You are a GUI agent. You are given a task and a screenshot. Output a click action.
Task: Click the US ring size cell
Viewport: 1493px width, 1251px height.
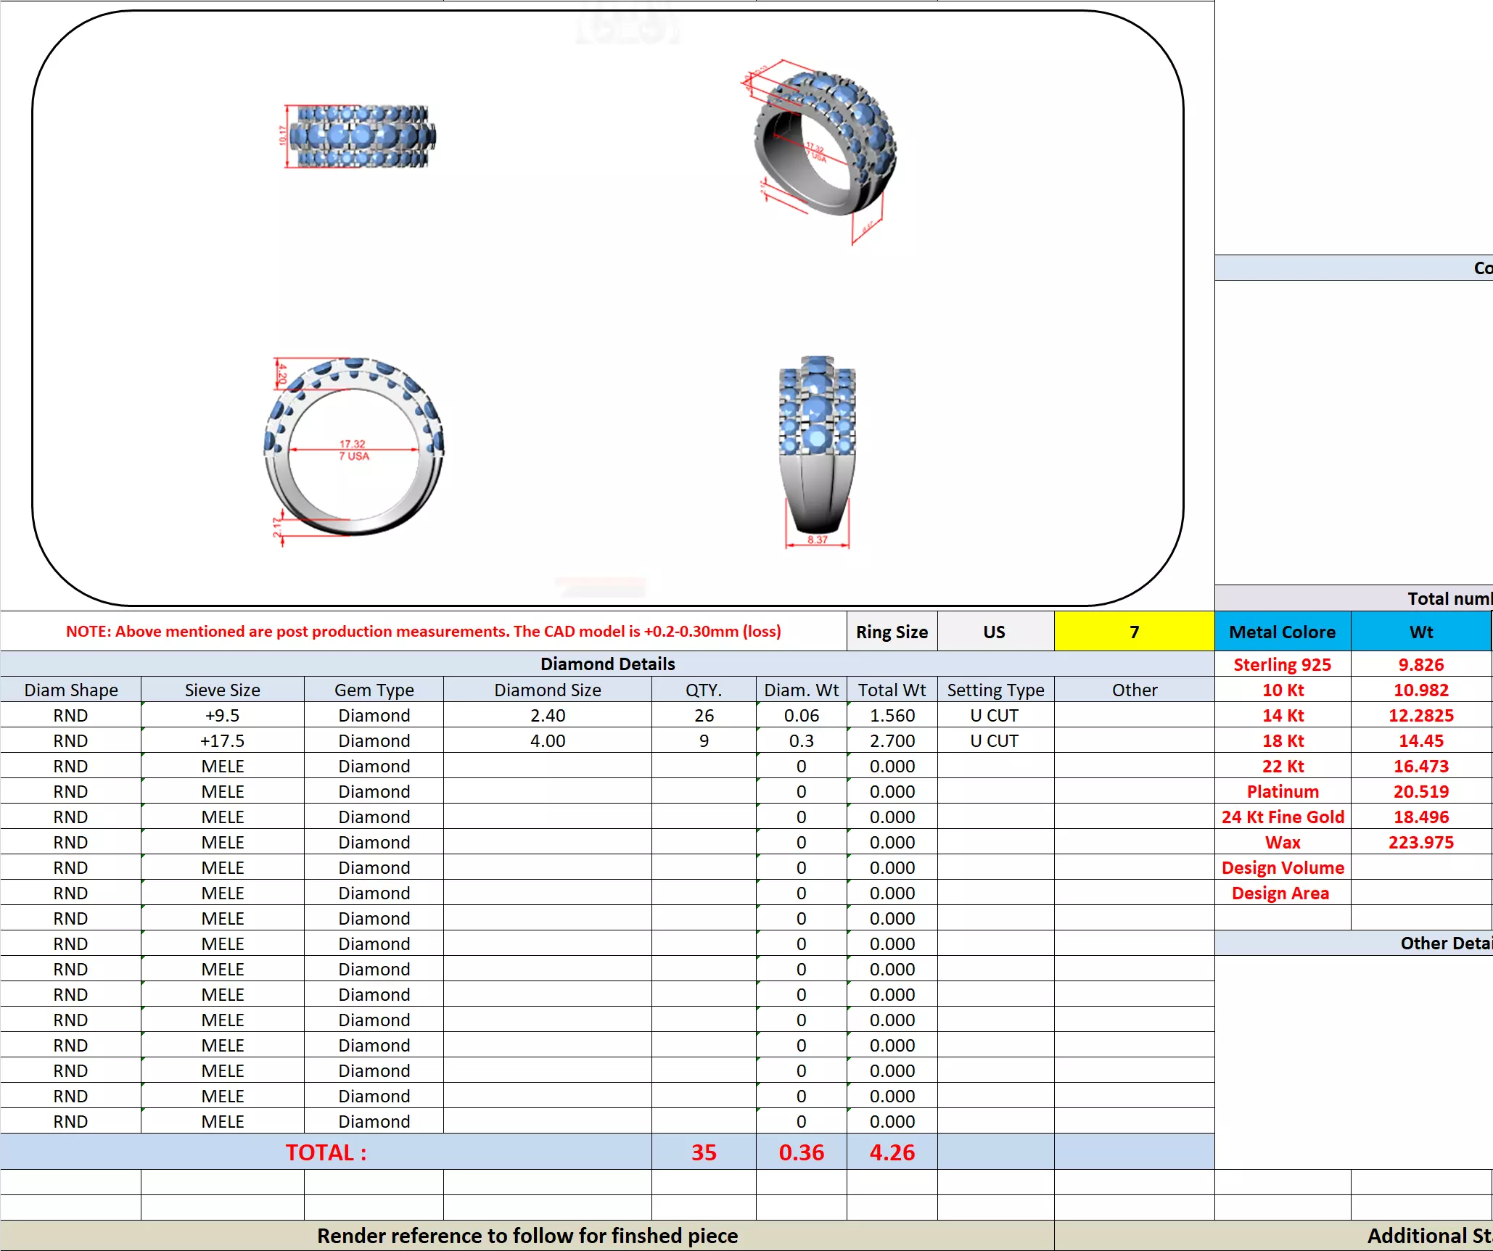click(995, 632)
